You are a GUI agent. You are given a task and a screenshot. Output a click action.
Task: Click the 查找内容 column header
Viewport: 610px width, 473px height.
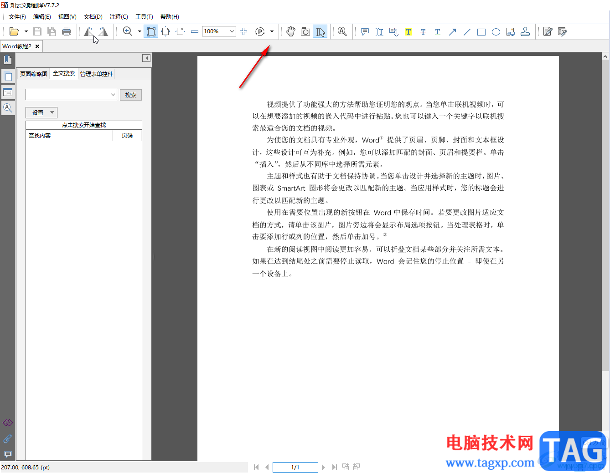[69, 136]
